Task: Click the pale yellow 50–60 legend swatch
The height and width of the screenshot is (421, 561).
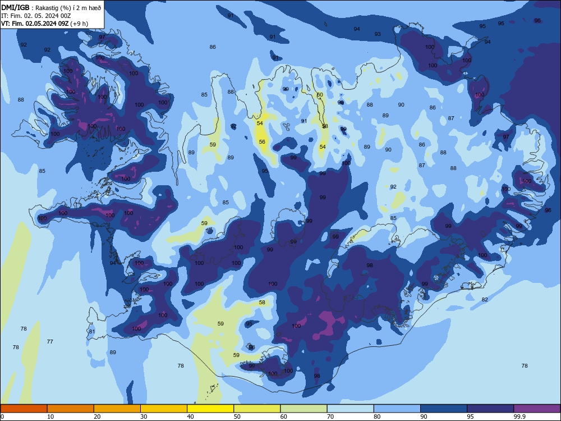Action: [x=257, y=409]
